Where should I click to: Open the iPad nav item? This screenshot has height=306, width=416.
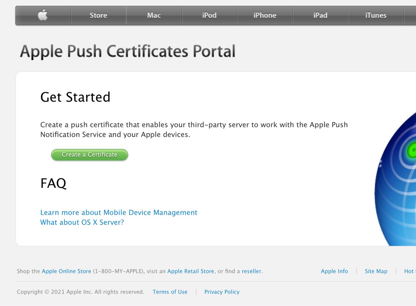pos(320,15)
